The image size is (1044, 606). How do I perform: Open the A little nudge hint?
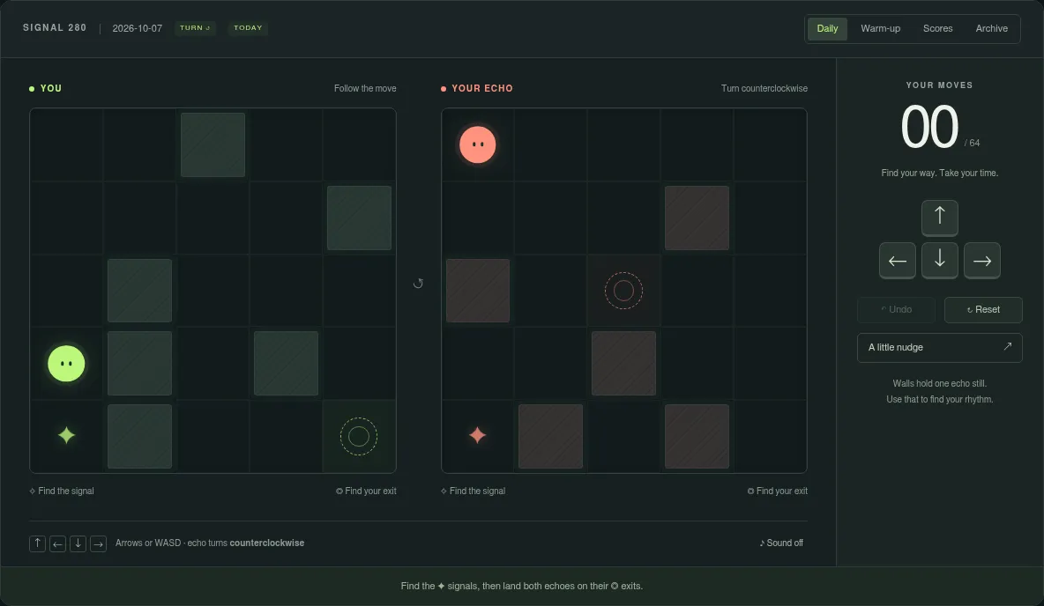tap(939, 347)
